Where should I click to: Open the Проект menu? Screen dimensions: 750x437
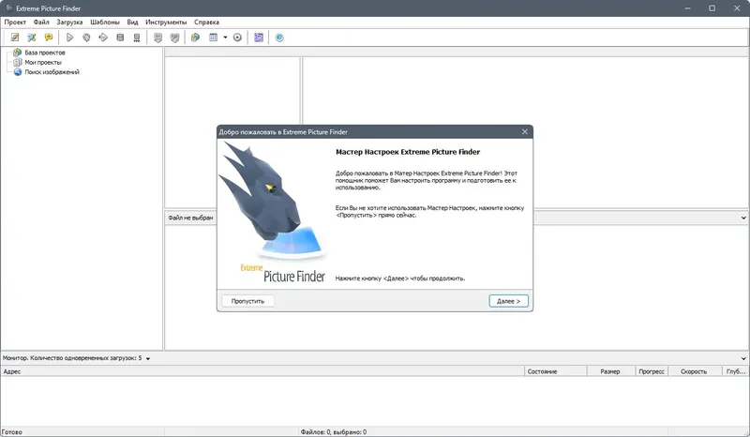coord(15,22)
